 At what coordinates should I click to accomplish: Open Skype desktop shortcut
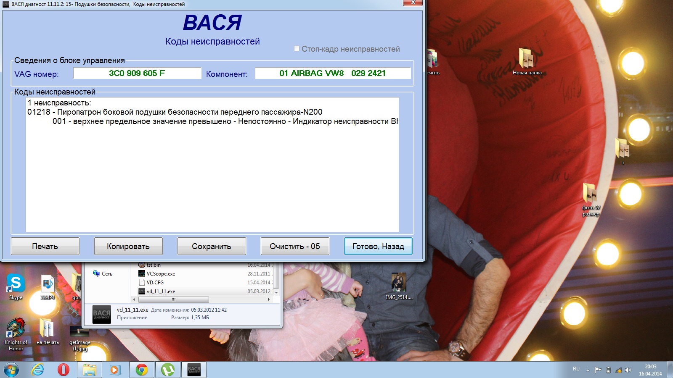pos(16,286)
